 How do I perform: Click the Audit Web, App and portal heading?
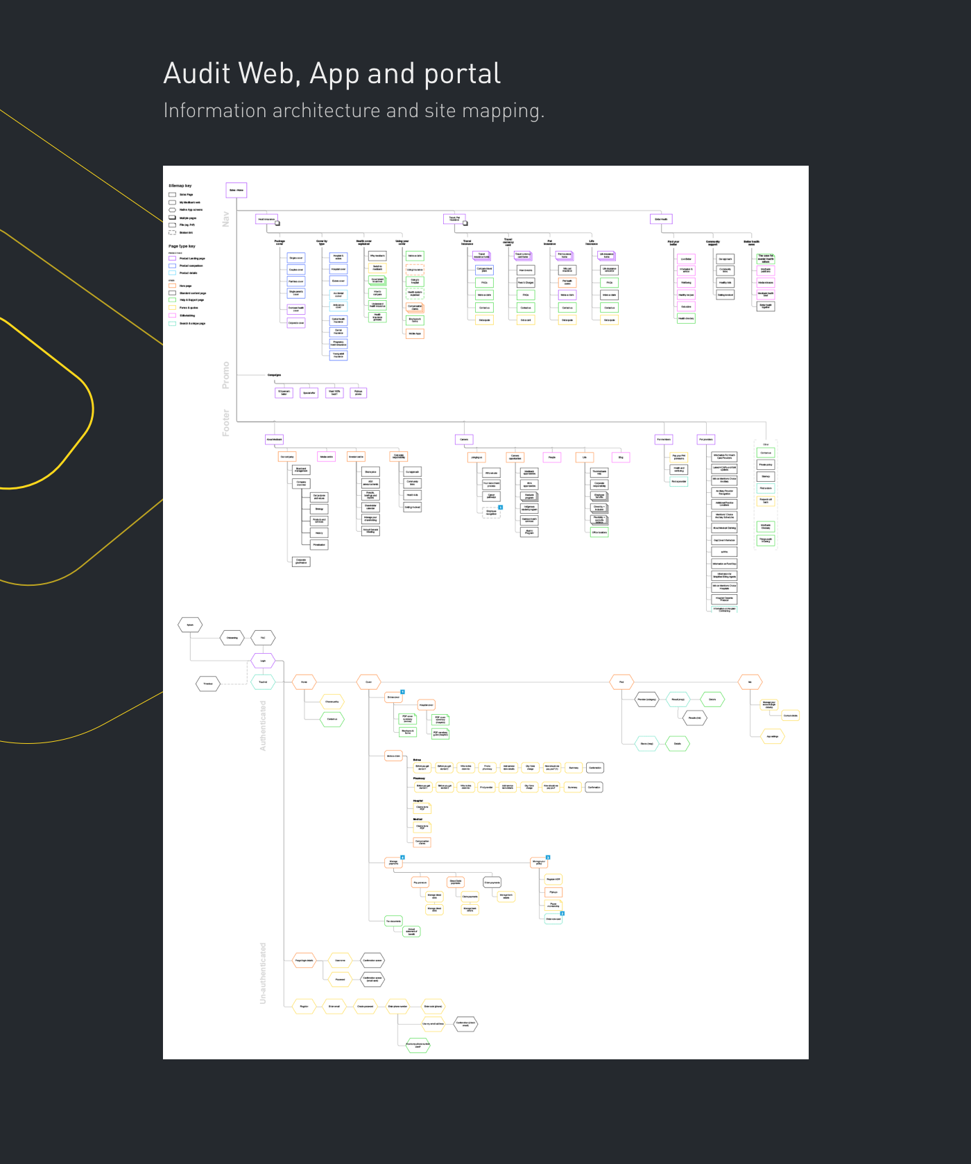click(x=332, y=73)
